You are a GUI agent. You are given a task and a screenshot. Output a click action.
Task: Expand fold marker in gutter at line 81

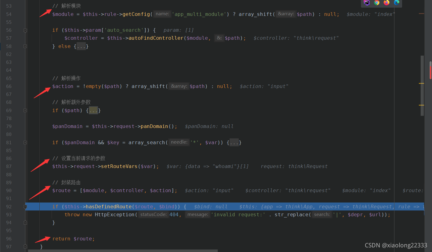click(x=25, y=142)
